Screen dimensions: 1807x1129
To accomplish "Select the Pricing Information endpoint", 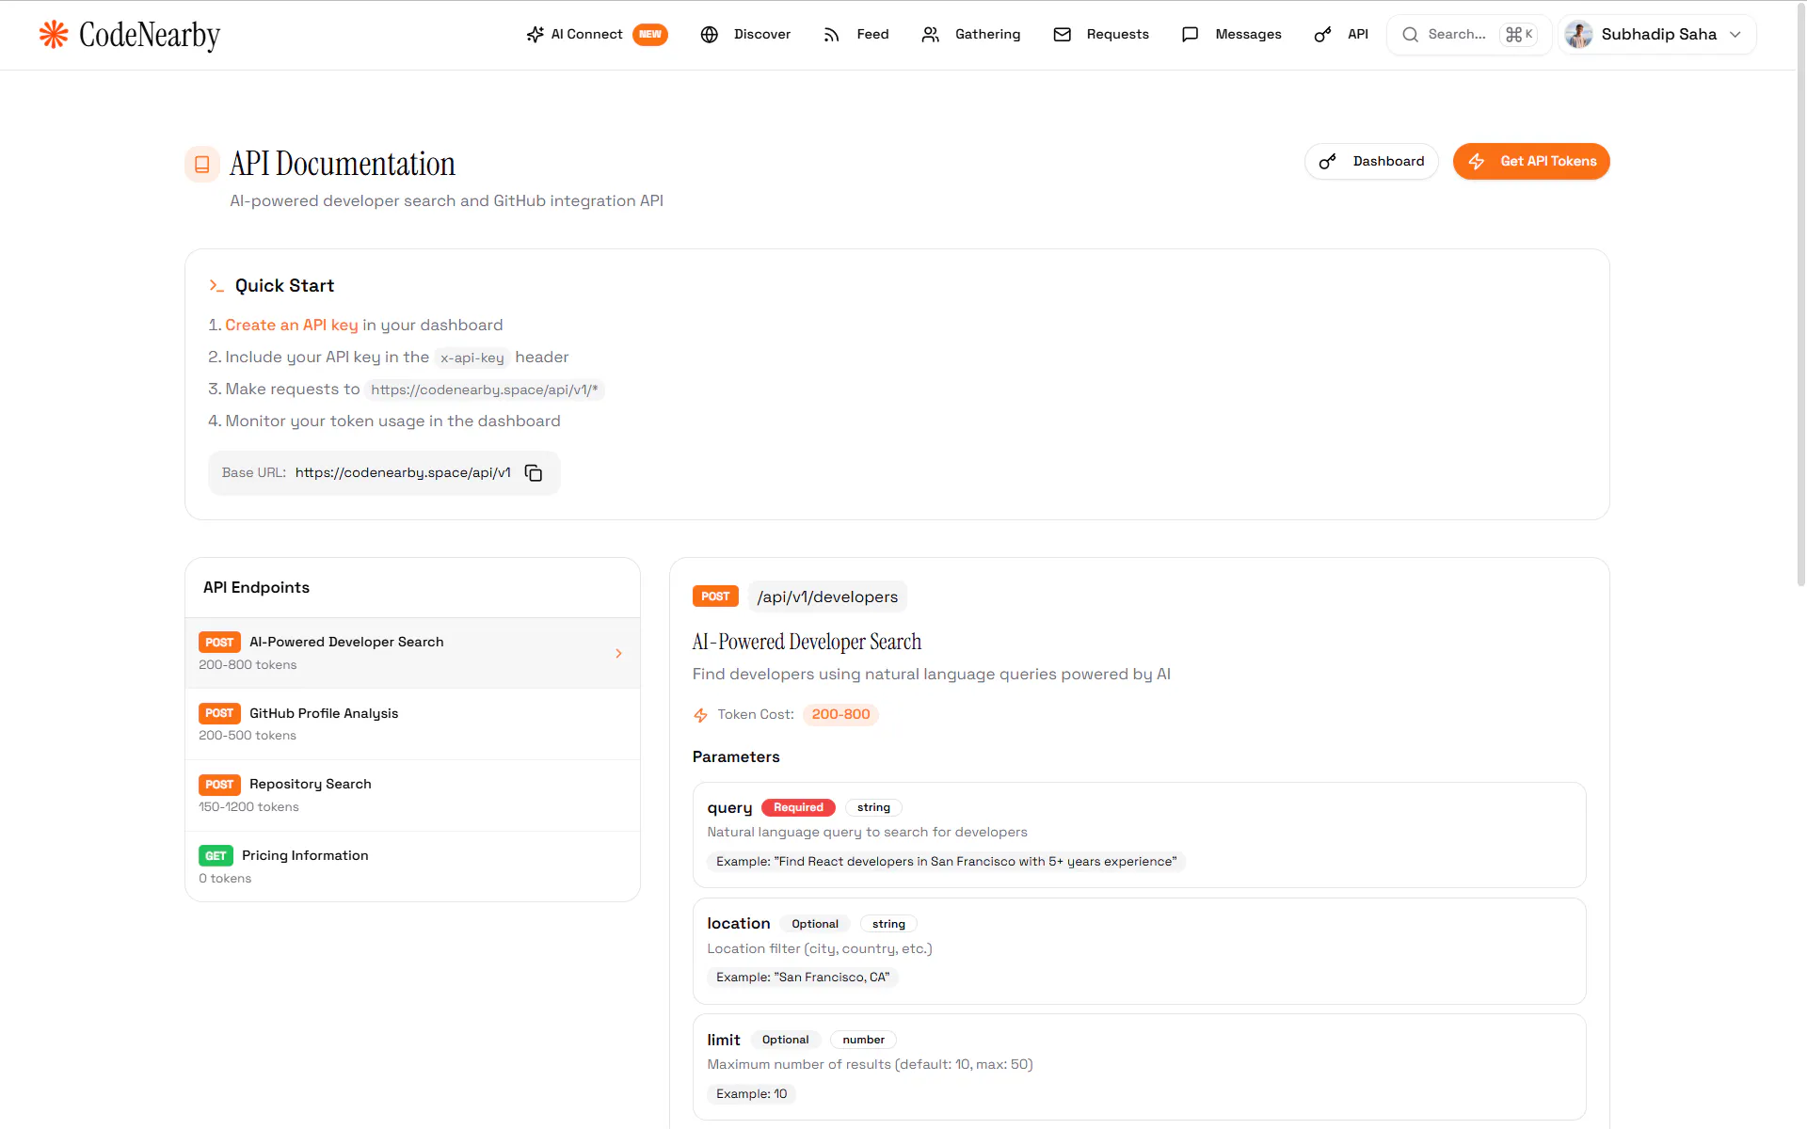I will click(412, 867).
